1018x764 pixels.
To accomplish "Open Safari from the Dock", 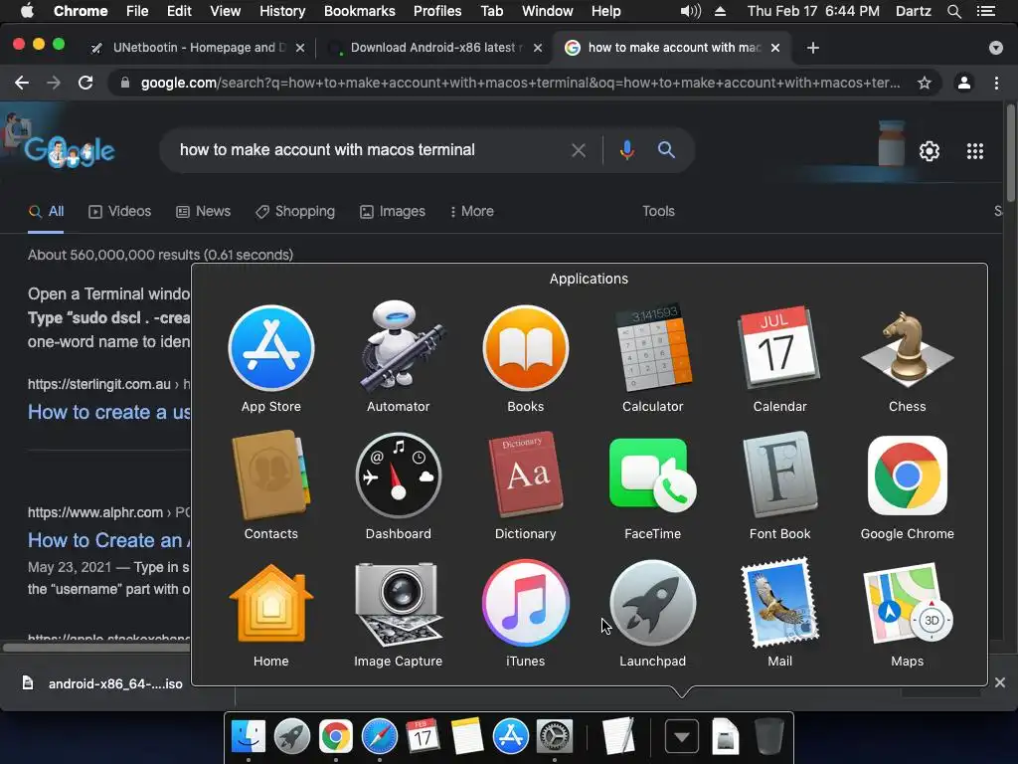I will coord(379,737).
